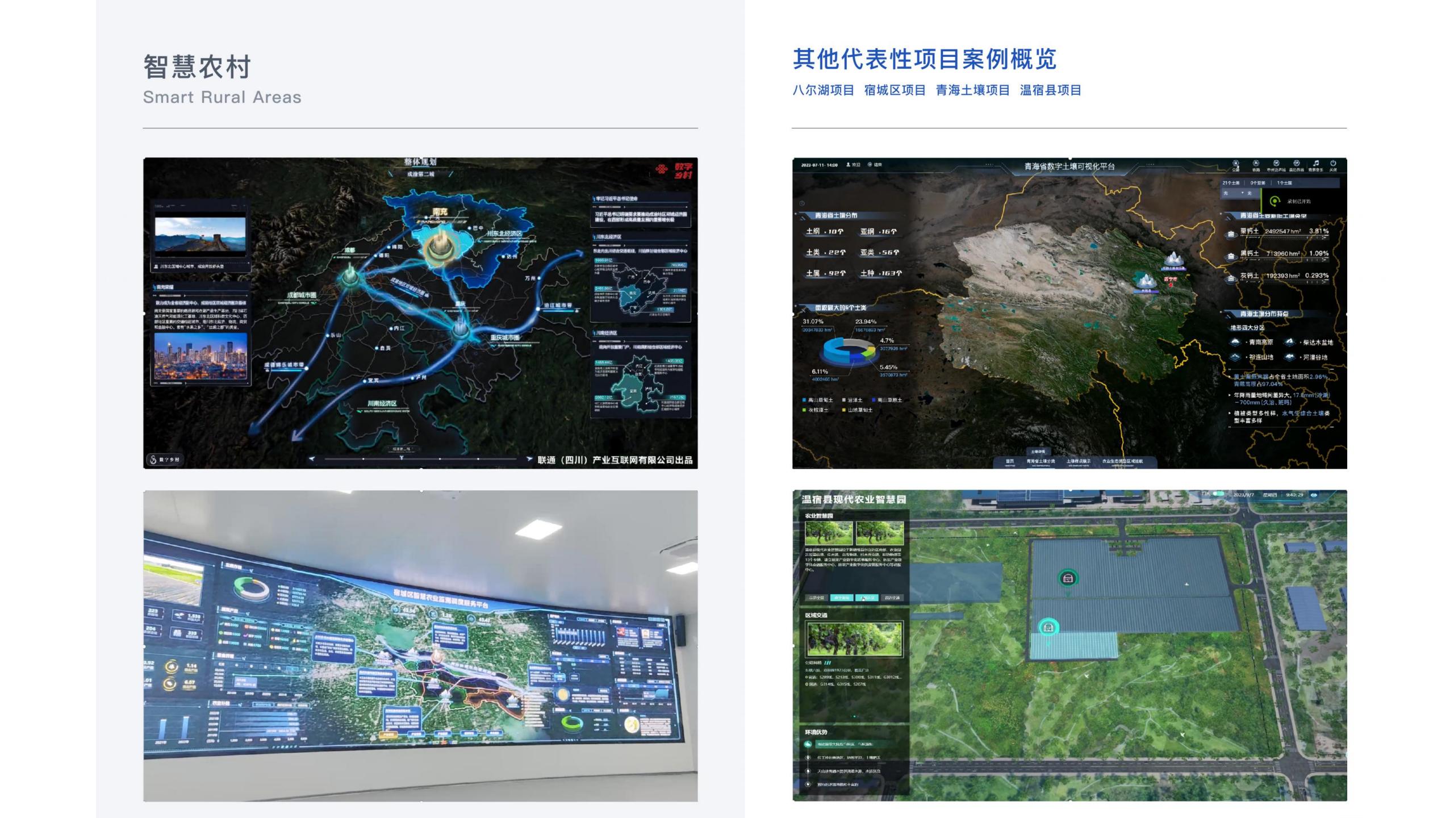
Task: Click the 县边界线 county boundary icon
Action: coord(1296,164)
